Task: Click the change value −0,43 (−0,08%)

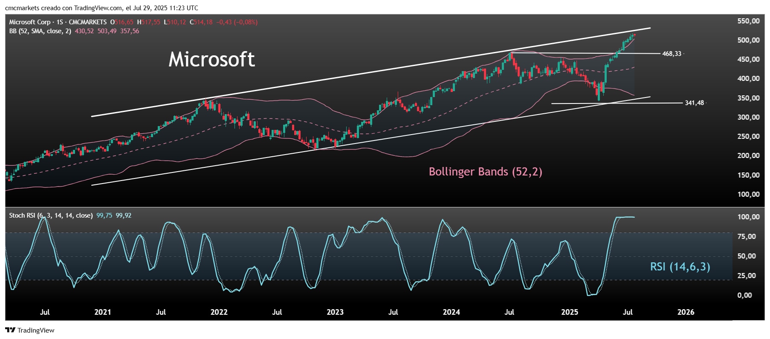Action: pyautogui.click(x=237, y=22)
